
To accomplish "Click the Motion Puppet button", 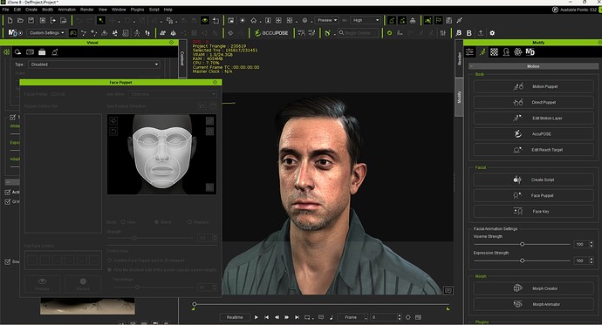I will (x=534, y=86).
